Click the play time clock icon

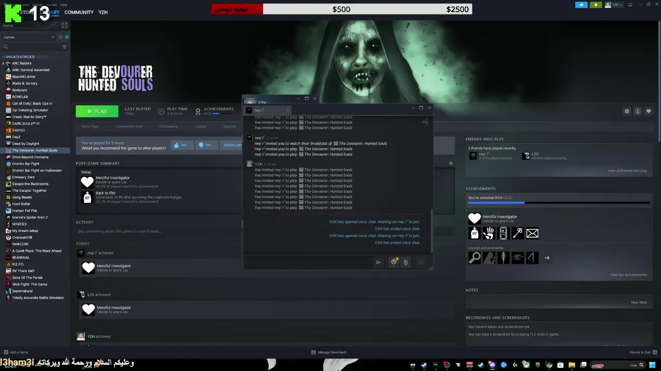click(161, 111)
